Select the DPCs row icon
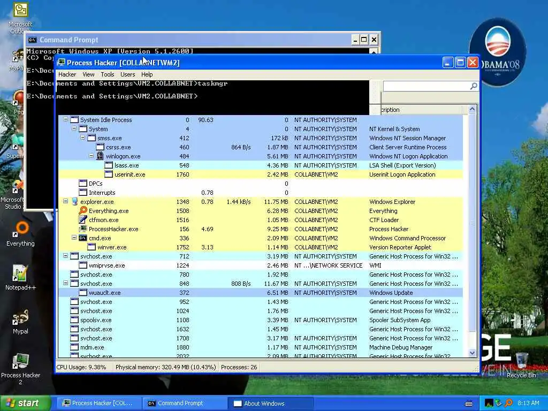 (83, 183)
